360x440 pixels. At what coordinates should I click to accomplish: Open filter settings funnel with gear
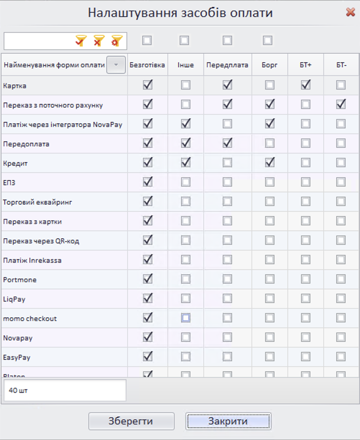[116, 41]
